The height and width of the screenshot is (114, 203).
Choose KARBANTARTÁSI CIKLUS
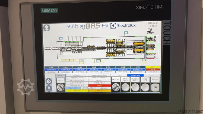77,83
